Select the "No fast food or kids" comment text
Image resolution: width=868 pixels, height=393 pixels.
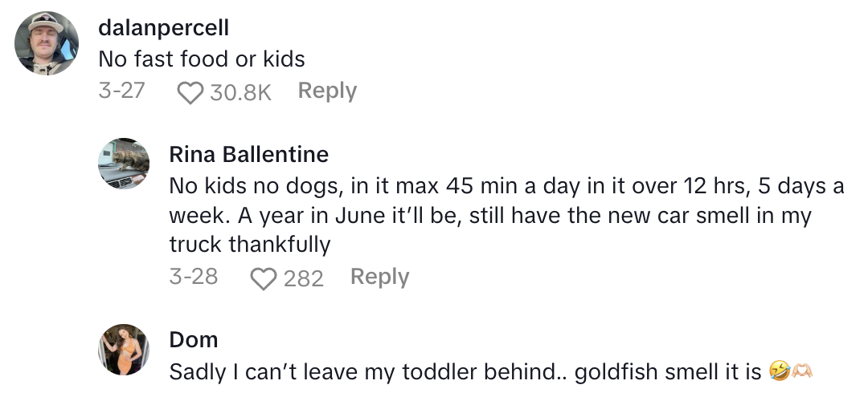click(x=201, y=59)
